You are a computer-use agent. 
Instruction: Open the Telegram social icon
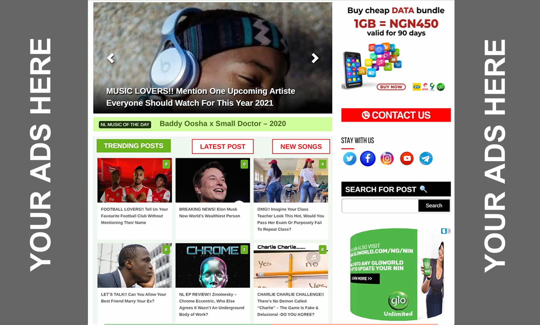[426, 159]
